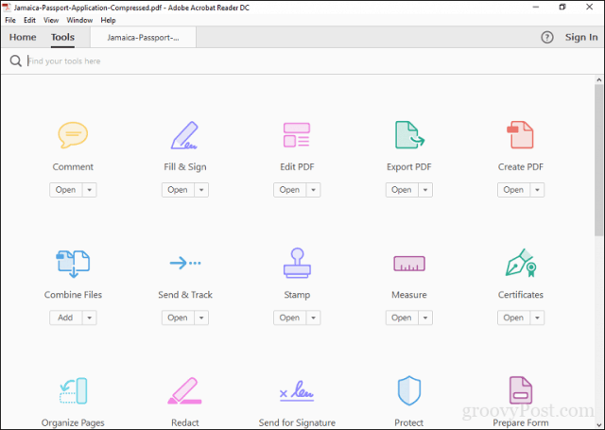Click the Export PDF label text
605x430 pixels.
(x=409, y=167)
